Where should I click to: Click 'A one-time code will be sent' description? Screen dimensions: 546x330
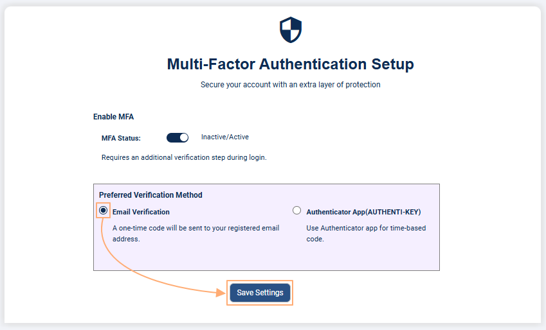coord(196,233)
